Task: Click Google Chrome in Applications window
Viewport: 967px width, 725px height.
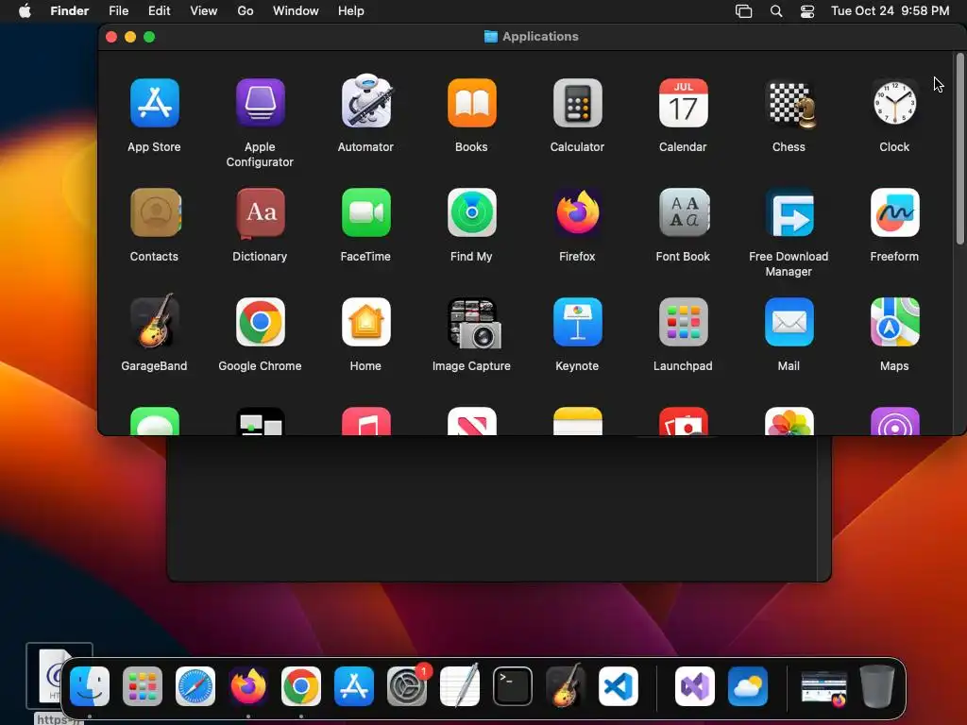Action: [260, 322]
